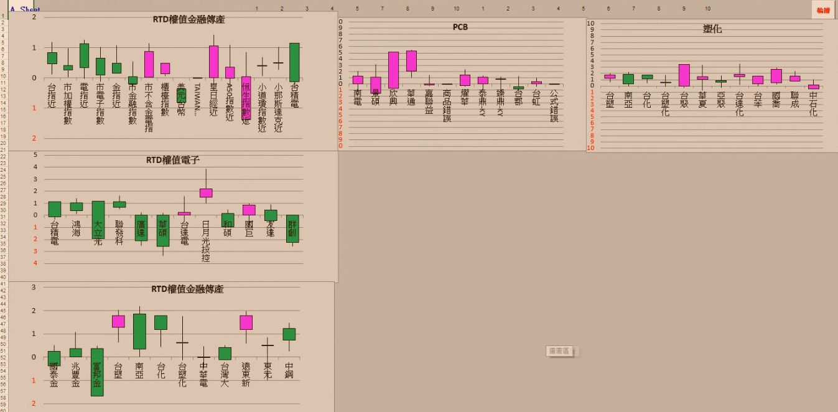Click the 繪圖區 tooltip label

(559, 352)
